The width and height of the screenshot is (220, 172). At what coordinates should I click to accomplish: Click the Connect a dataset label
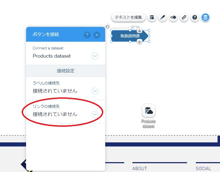(48, 48)
